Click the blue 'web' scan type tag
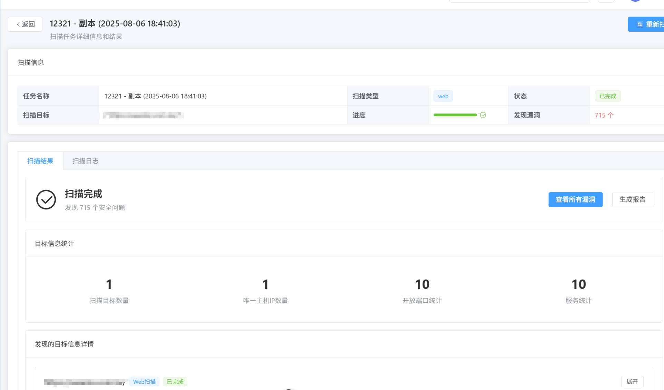This screenshot has width=664, height=390. coord(443,96)
